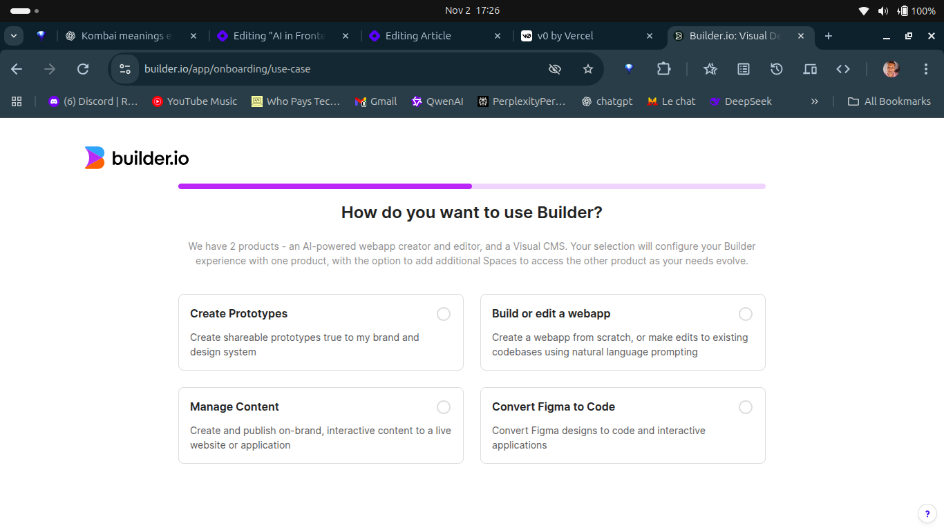
Task: Open the Discord bookmark
Action: 93,101
